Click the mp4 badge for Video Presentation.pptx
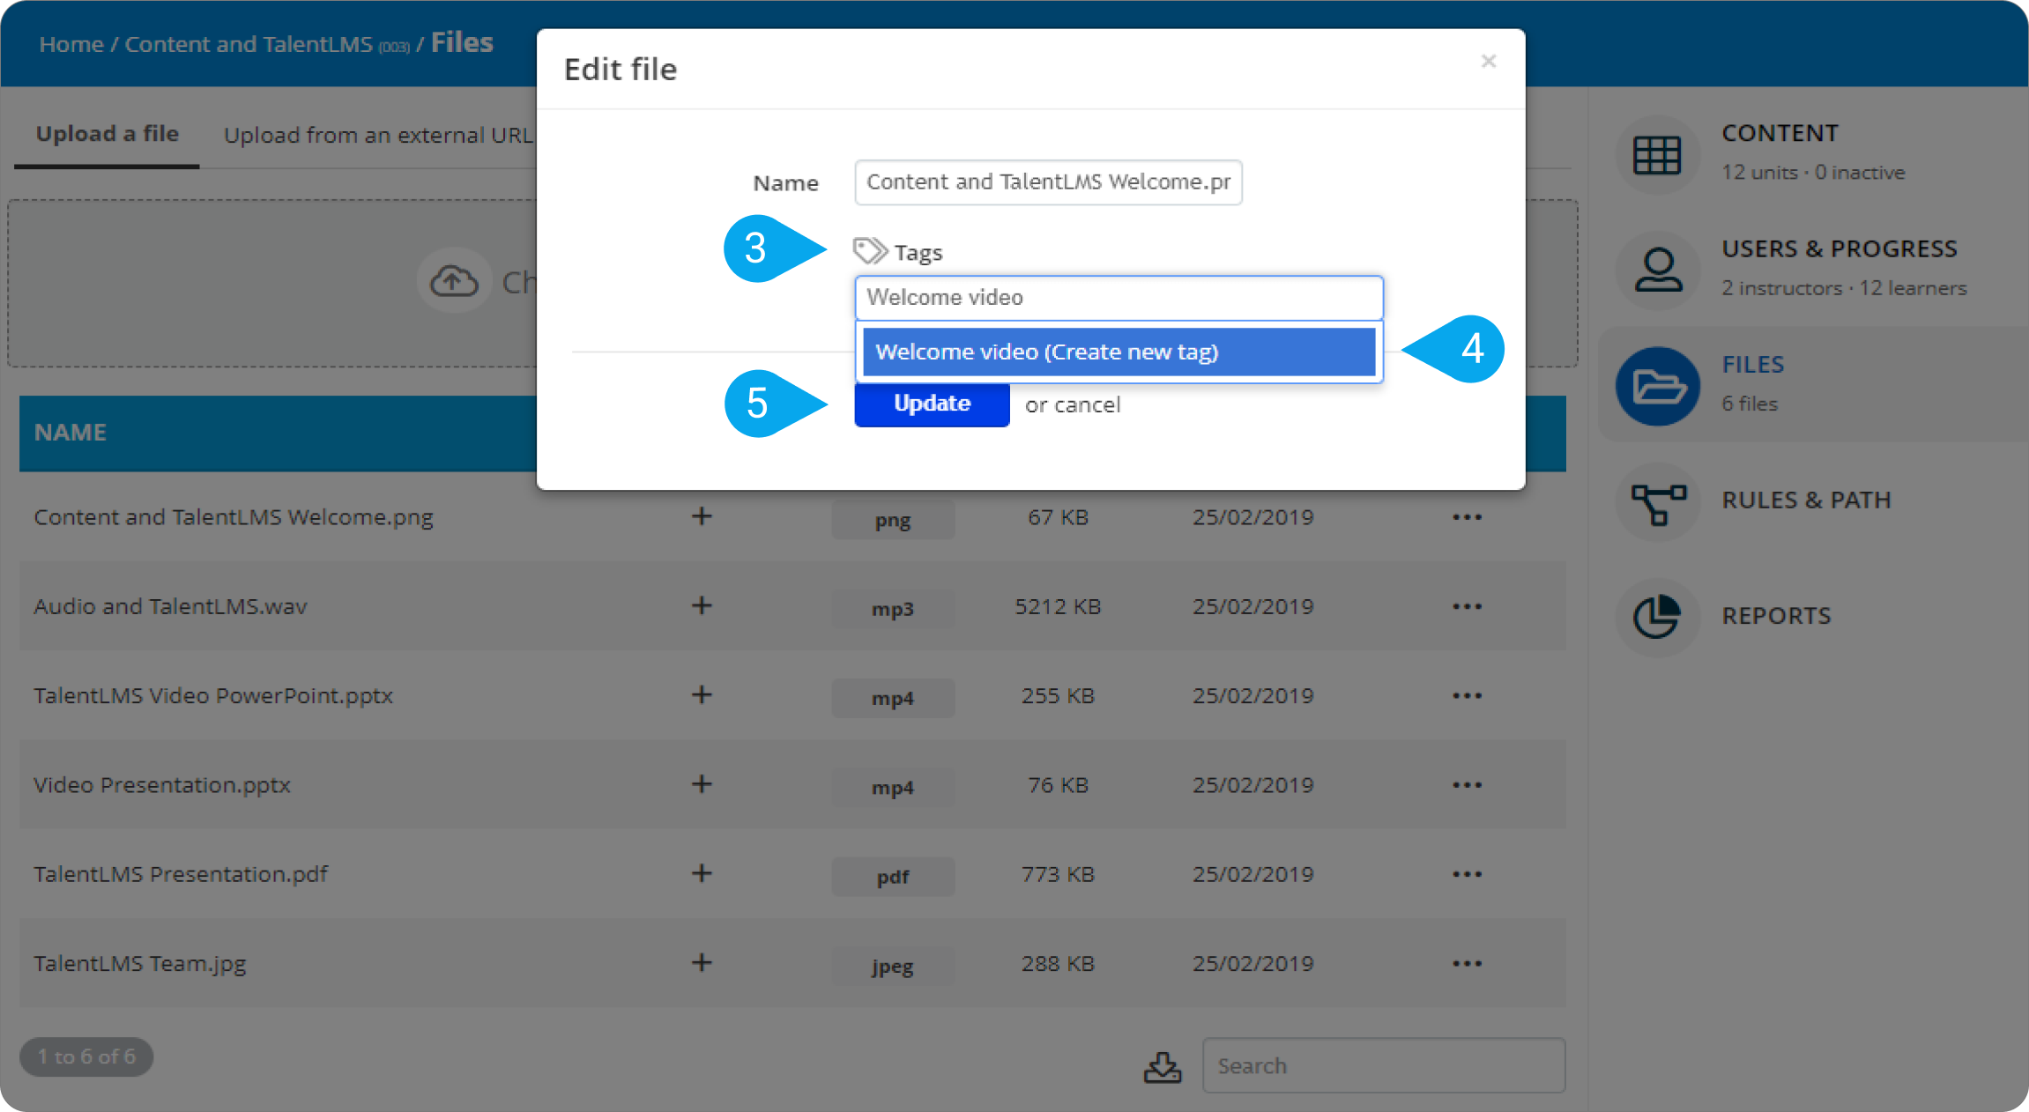 [893, 788]
